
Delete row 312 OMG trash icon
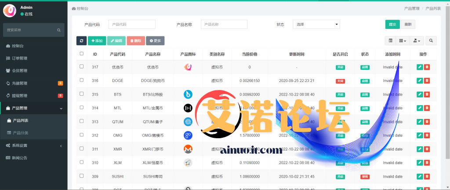click(427, 135)
